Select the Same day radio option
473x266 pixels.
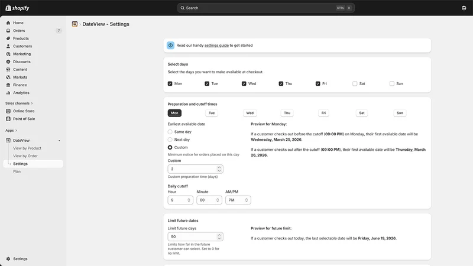click(x=170, y=132)
